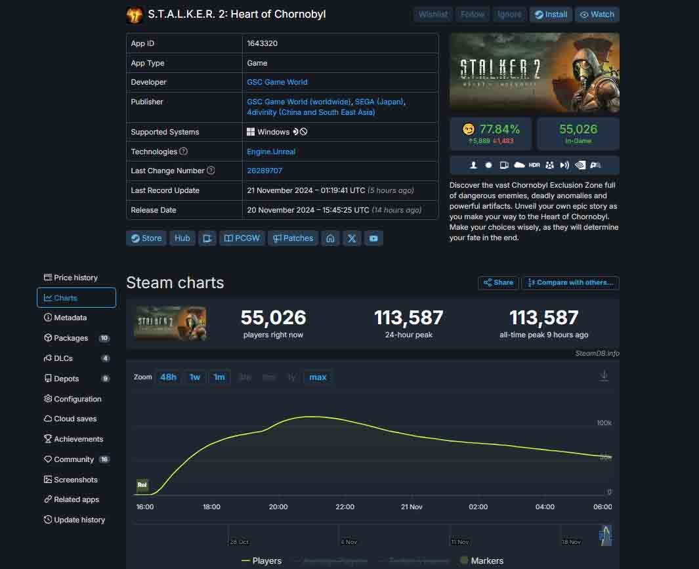Open Achievements in sidebar
Viewport: 699px width, 569px height.
click(x=76, y=439)
